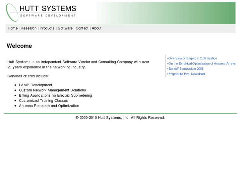Screen dimensions: 241x181
Task: Click Custom Network Management Solutions item
Action: (52, 90)
